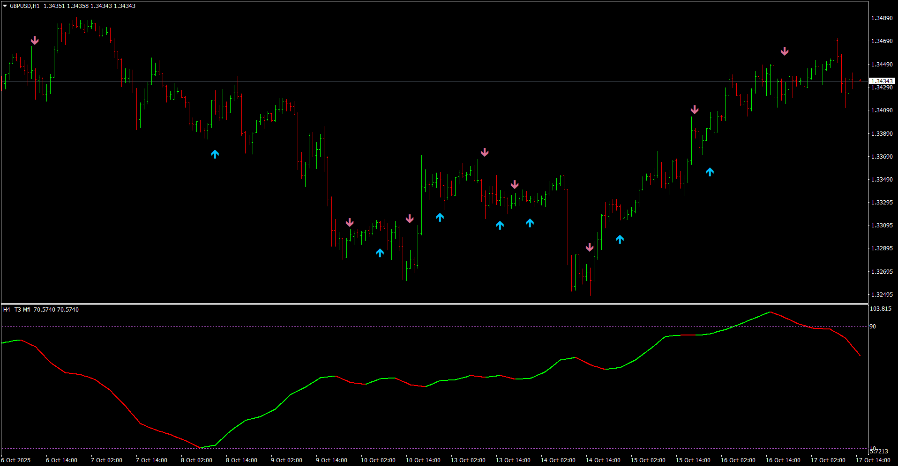Click the 8 Oct 02:00 time axis label
898x466 pixels.
(x=196, y=460)
